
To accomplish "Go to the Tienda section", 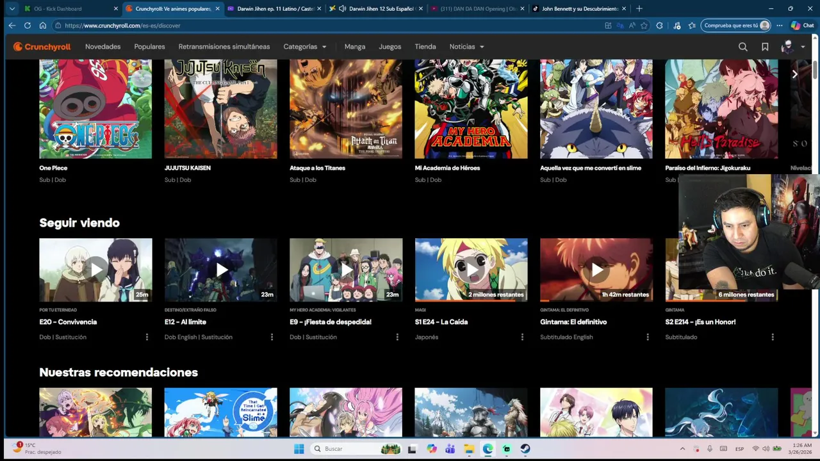I will [425, 47].
